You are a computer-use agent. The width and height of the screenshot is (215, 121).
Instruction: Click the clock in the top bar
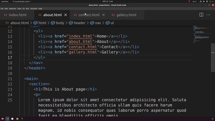pyautogui.click(x=107, y=1)
